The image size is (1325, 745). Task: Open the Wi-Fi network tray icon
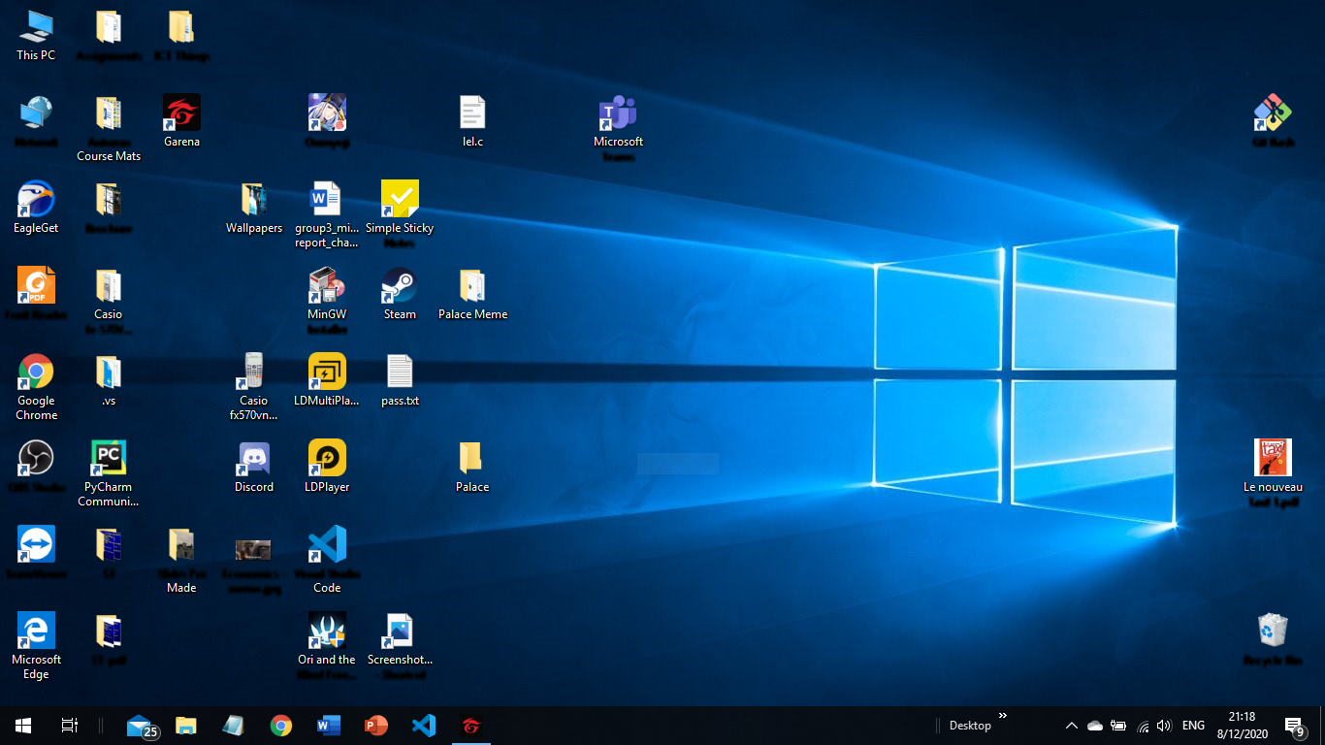(x=1143, y=726)
